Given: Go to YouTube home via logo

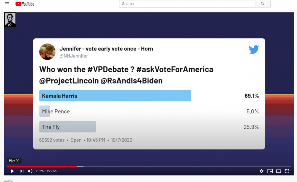Looking at the screenshot, I should pyautogui.click(x=25, y=4).
